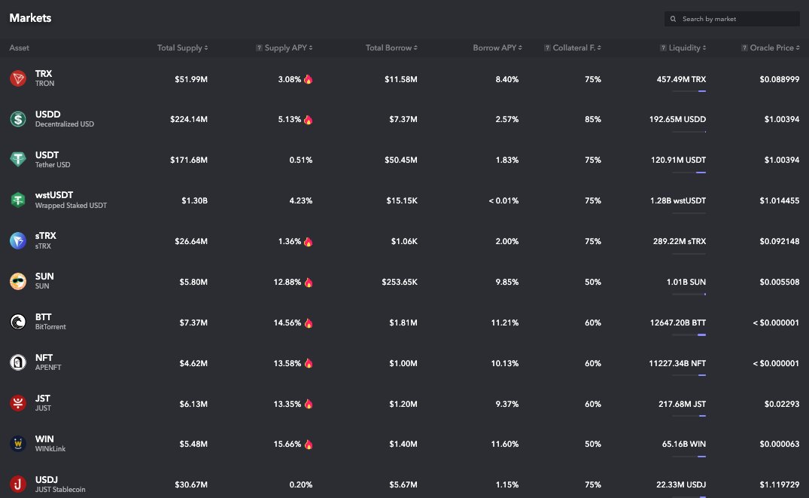
Task: Click the 4.23% wstUSDT supply APY
Action: [x=301, y=200]
